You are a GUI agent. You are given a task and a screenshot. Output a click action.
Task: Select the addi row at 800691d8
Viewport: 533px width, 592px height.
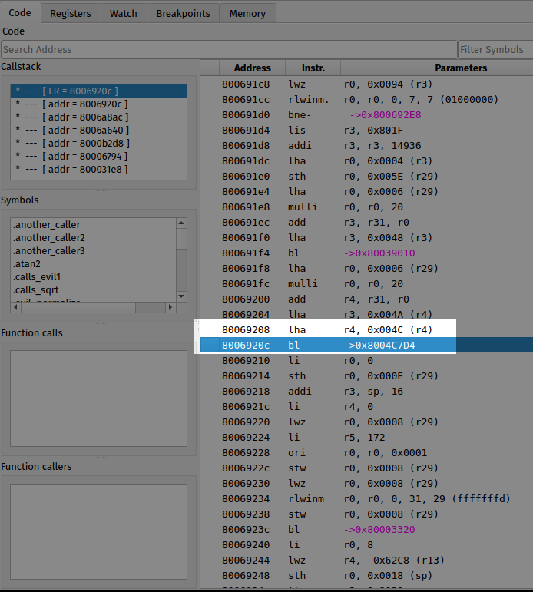pyautogui.click(x=366, y=146)
